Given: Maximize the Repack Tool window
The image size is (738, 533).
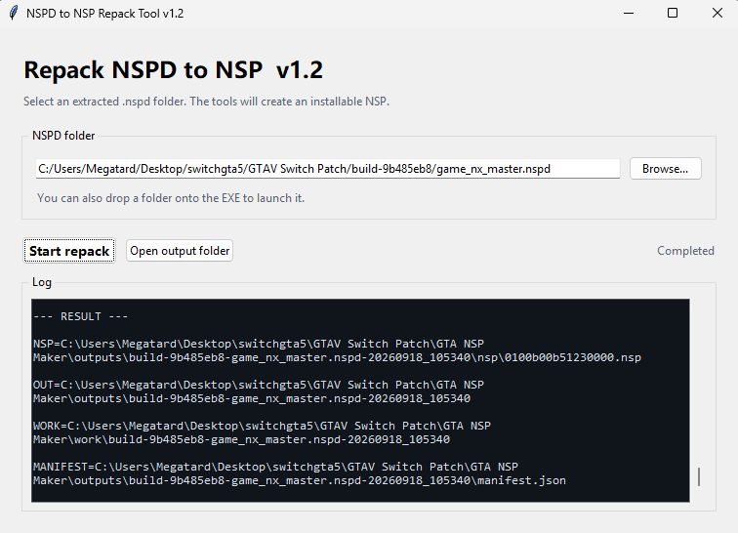Looking at the screenshot, I should pyautogui.click(x=673, y=14).
